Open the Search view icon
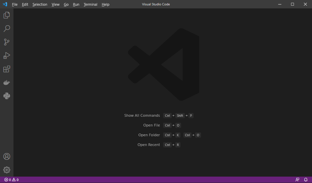Image resolution: width=312 pixels, height=183 pixels. click(7, 29)
